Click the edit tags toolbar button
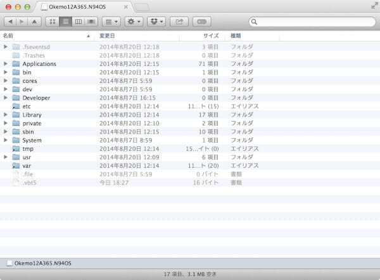 (x=201, y=22)
